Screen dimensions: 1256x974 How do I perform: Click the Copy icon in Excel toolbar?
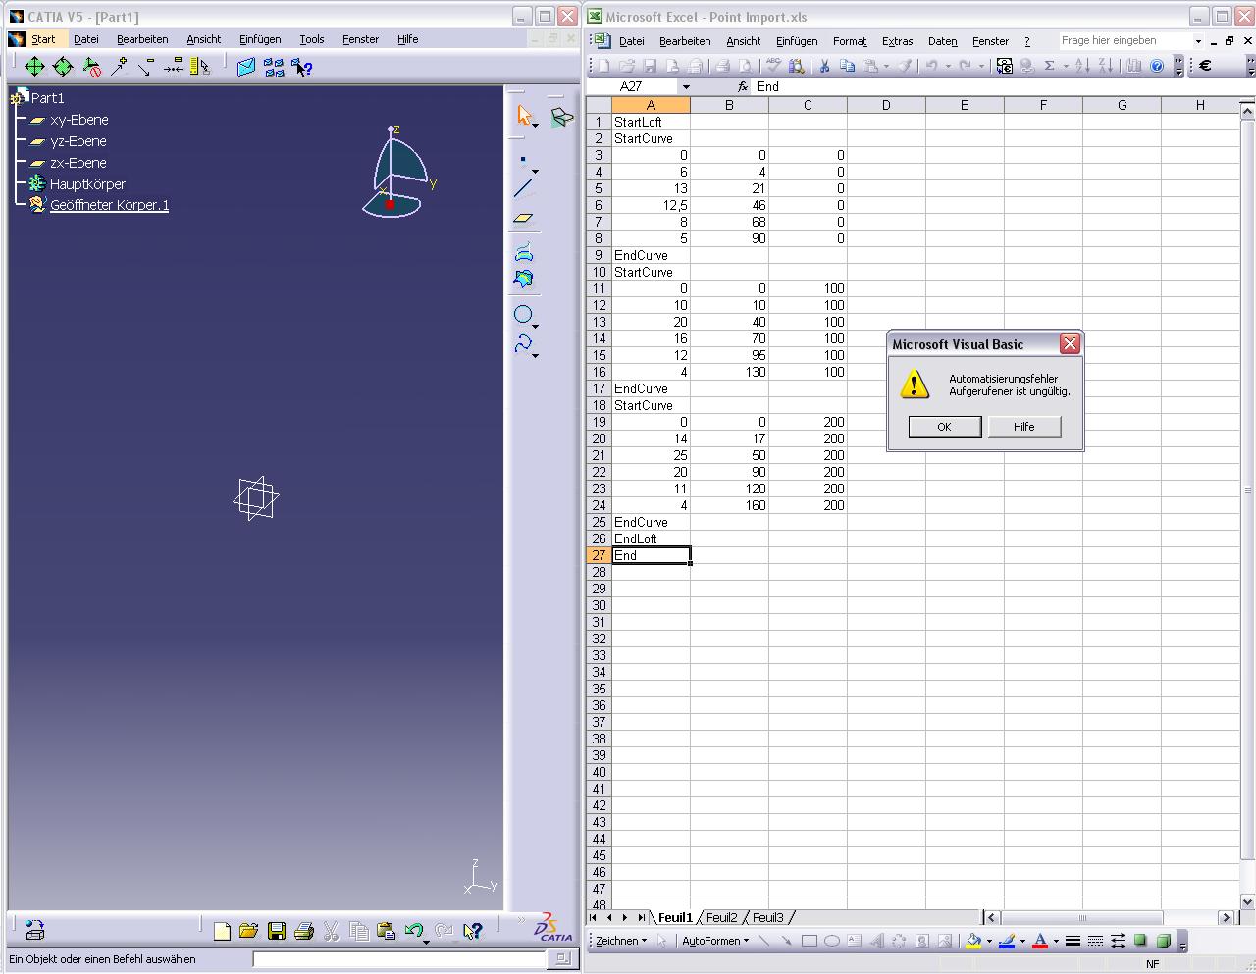click(847, 66)
